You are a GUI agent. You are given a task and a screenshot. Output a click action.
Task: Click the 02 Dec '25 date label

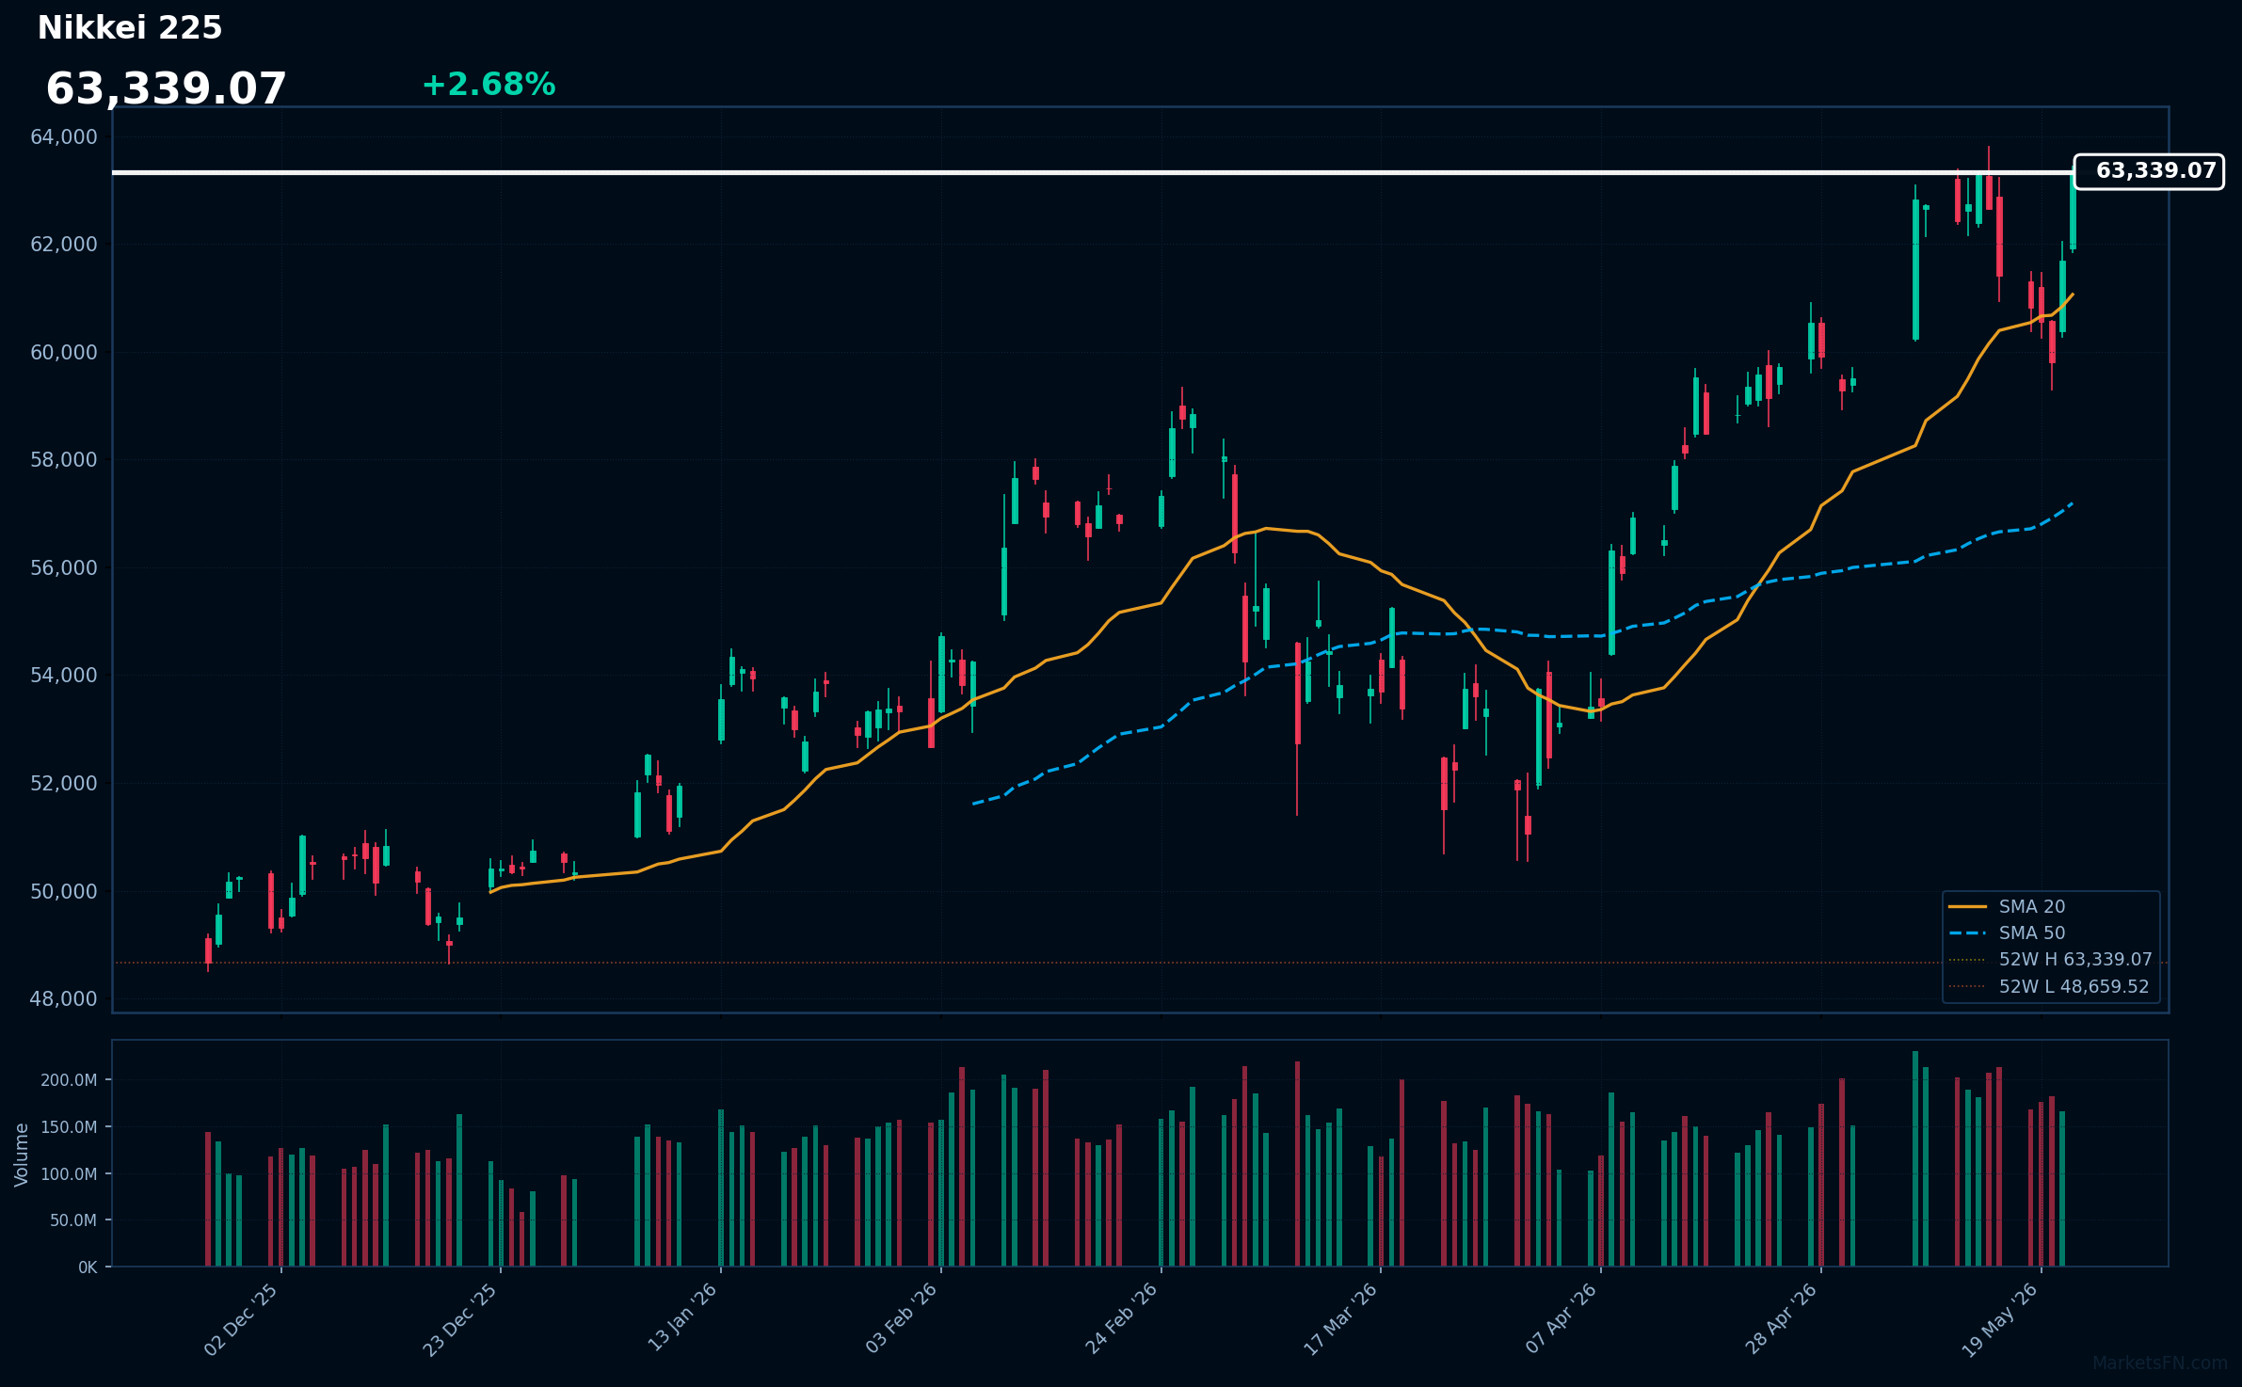click(242, 1319)
